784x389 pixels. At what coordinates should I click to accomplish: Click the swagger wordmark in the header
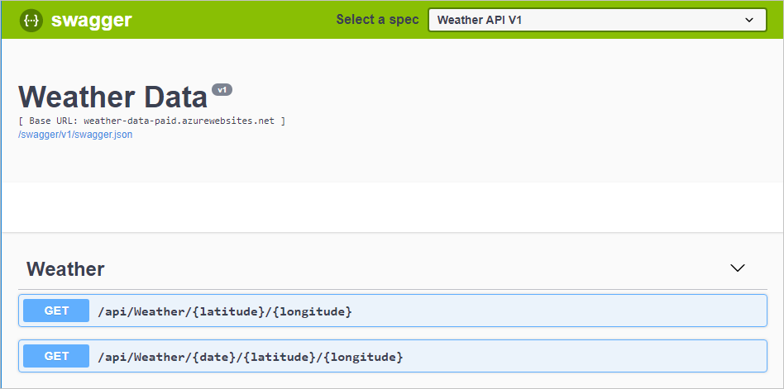pos(91,21)
